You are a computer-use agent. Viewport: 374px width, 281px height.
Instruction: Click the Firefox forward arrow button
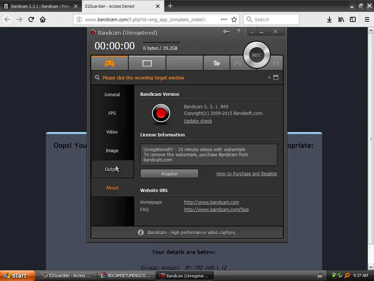coord(19,19)
